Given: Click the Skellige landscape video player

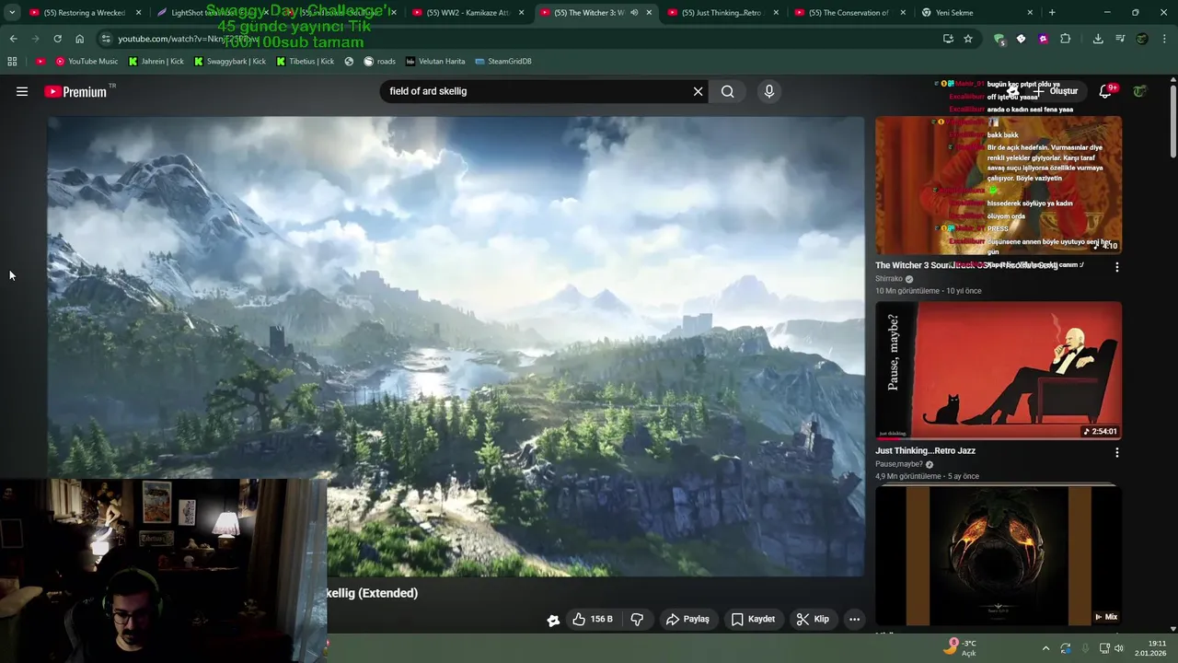Looking at the screenshot, I should click(456, 345).
